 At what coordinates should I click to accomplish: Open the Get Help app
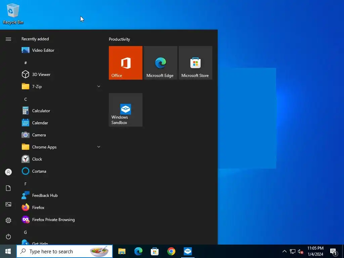click(x=61, y=242)
